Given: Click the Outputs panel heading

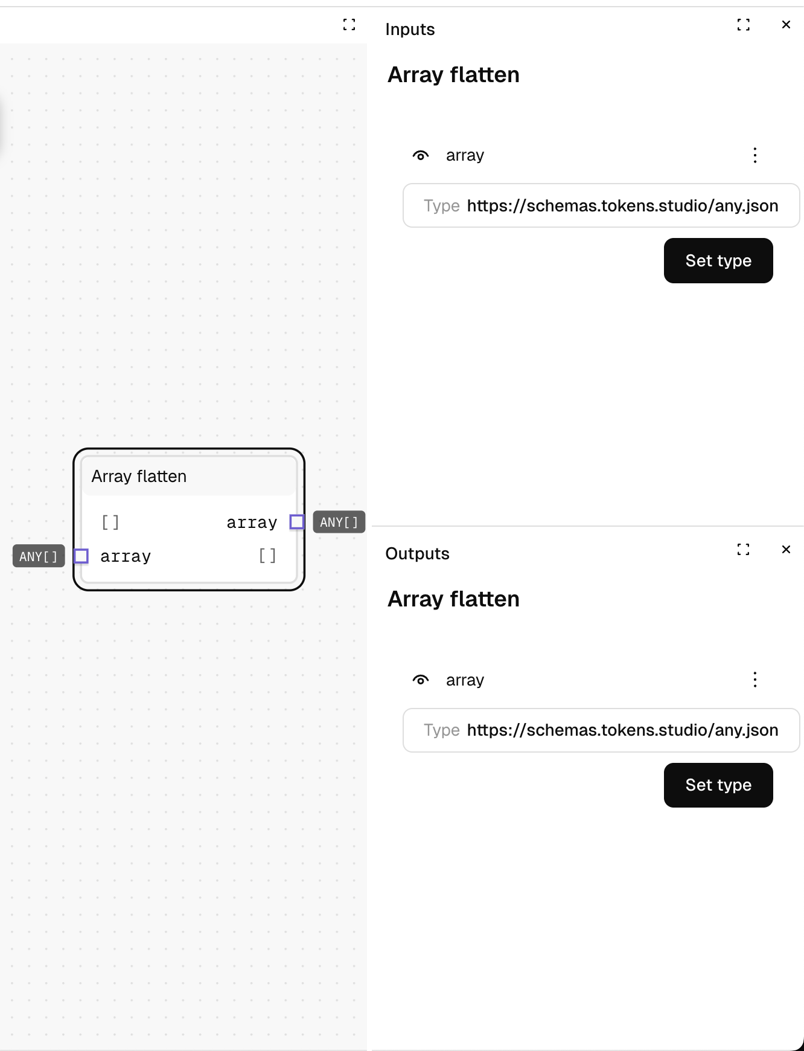Looking at the screenshot, I should coord(417,553).
